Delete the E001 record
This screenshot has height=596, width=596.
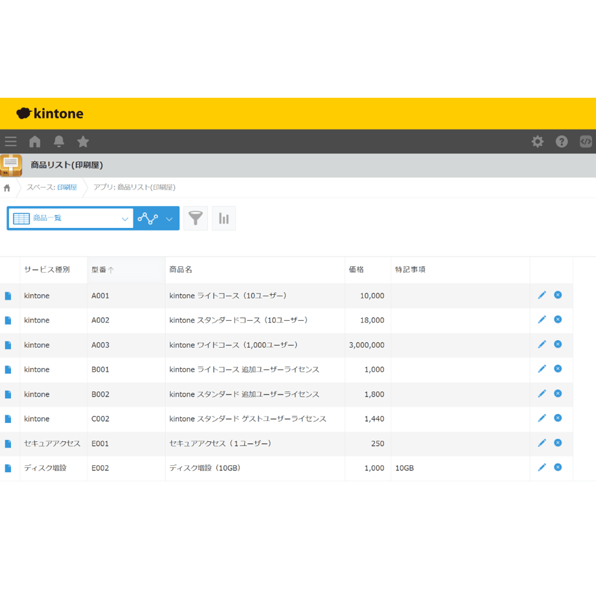pos(558,442)
